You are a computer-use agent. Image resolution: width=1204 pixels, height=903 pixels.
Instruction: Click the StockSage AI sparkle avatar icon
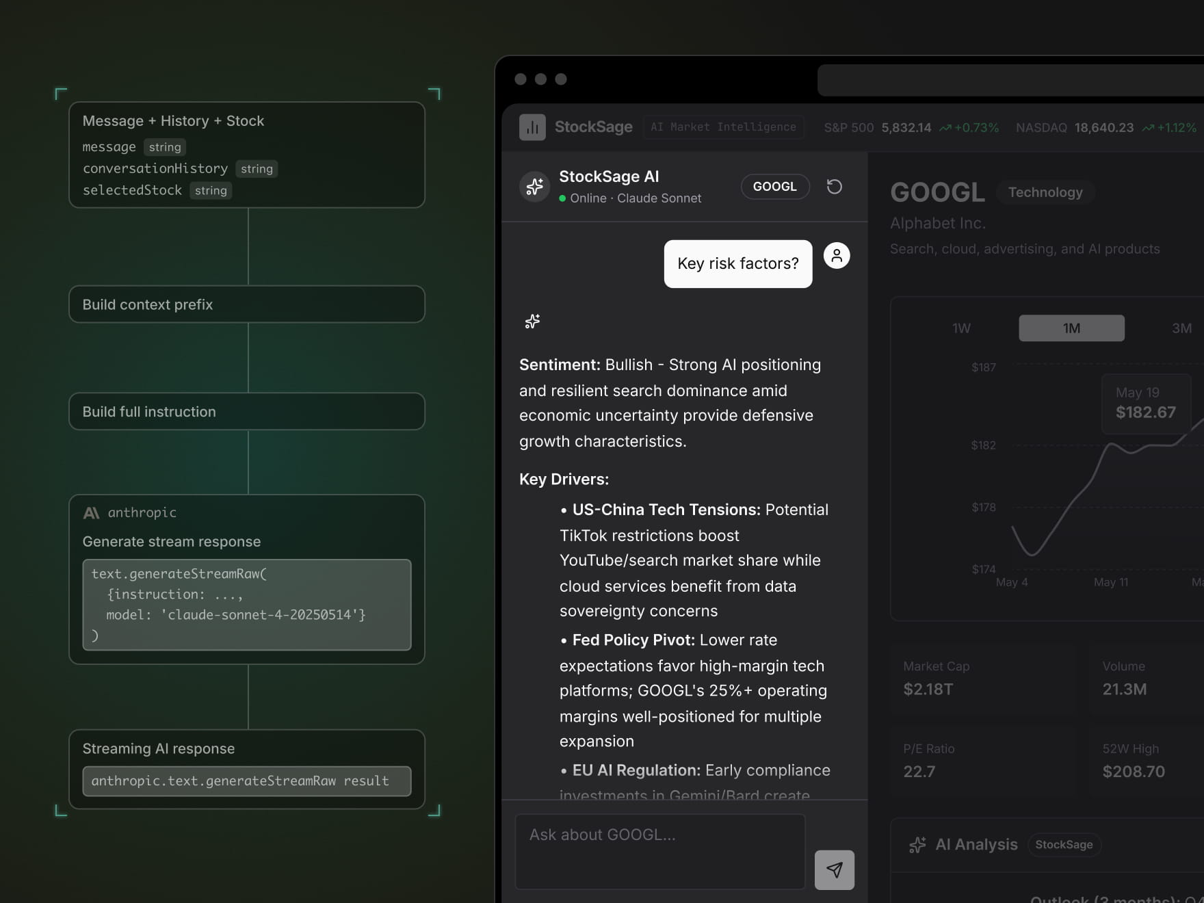pos(535,187)
